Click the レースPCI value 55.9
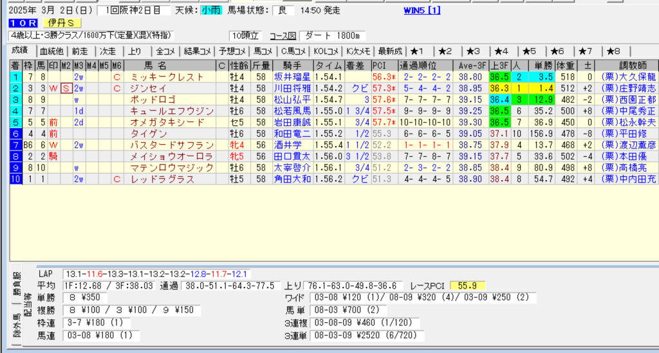The height and width of the screenshot is (353, 659). click(x=467, y=286)
